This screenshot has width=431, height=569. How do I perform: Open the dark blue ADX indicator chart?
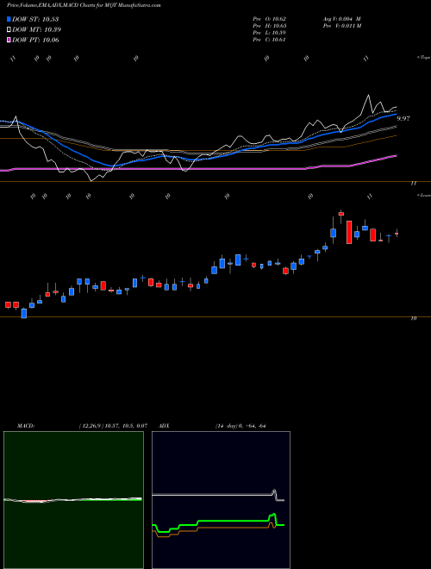tap(221, 500)
